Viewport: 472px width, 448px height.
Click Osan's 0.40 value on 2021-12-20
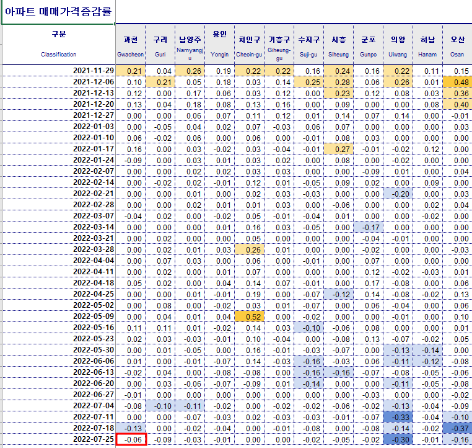pos(457,104)
